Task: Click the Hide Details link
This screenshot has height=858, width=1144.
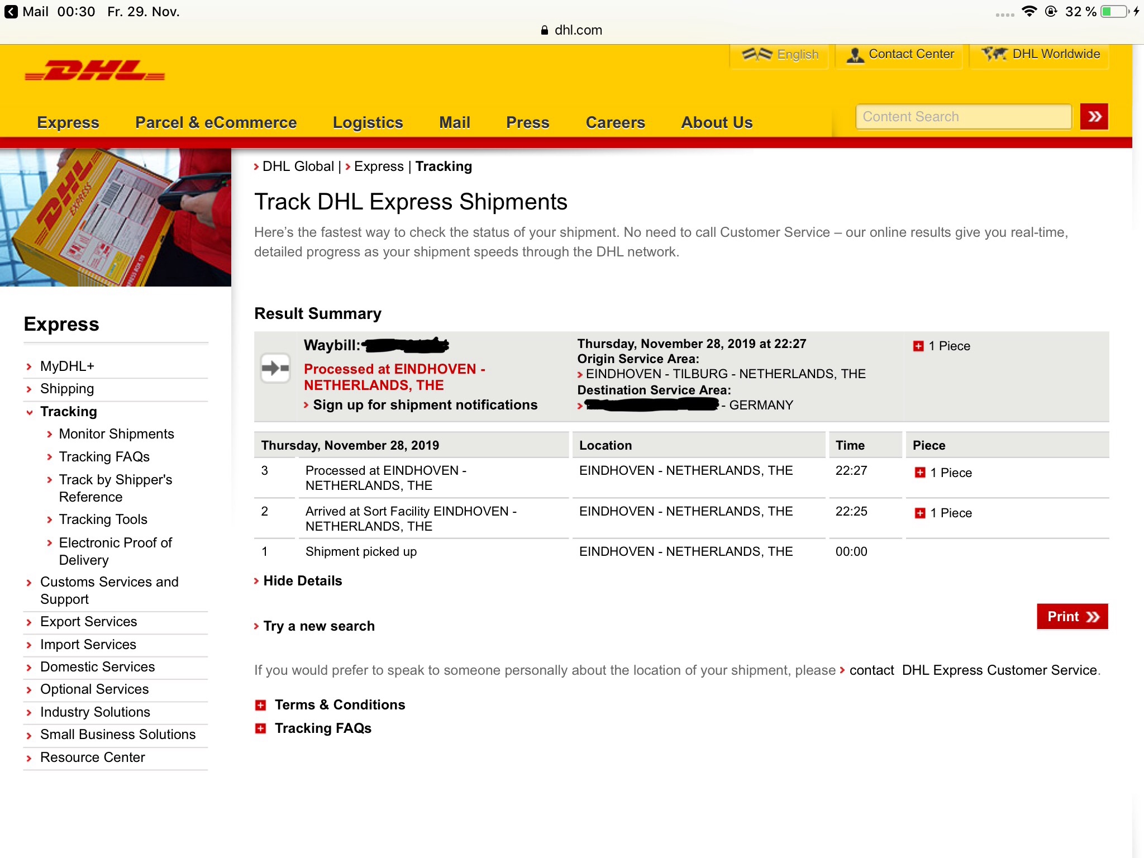Action: 302,581
